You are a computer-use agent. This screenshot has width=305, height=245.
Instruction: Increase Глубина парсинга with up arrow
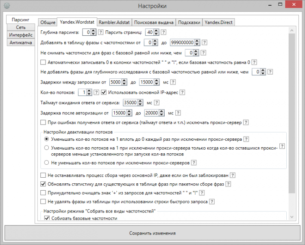94,31
